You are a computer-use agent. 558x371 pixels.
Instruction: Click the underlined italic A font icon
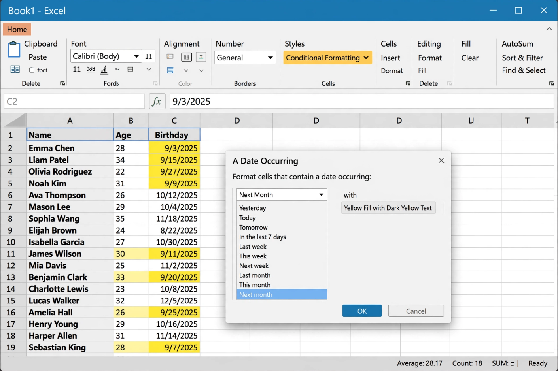(x=104, y=70)
